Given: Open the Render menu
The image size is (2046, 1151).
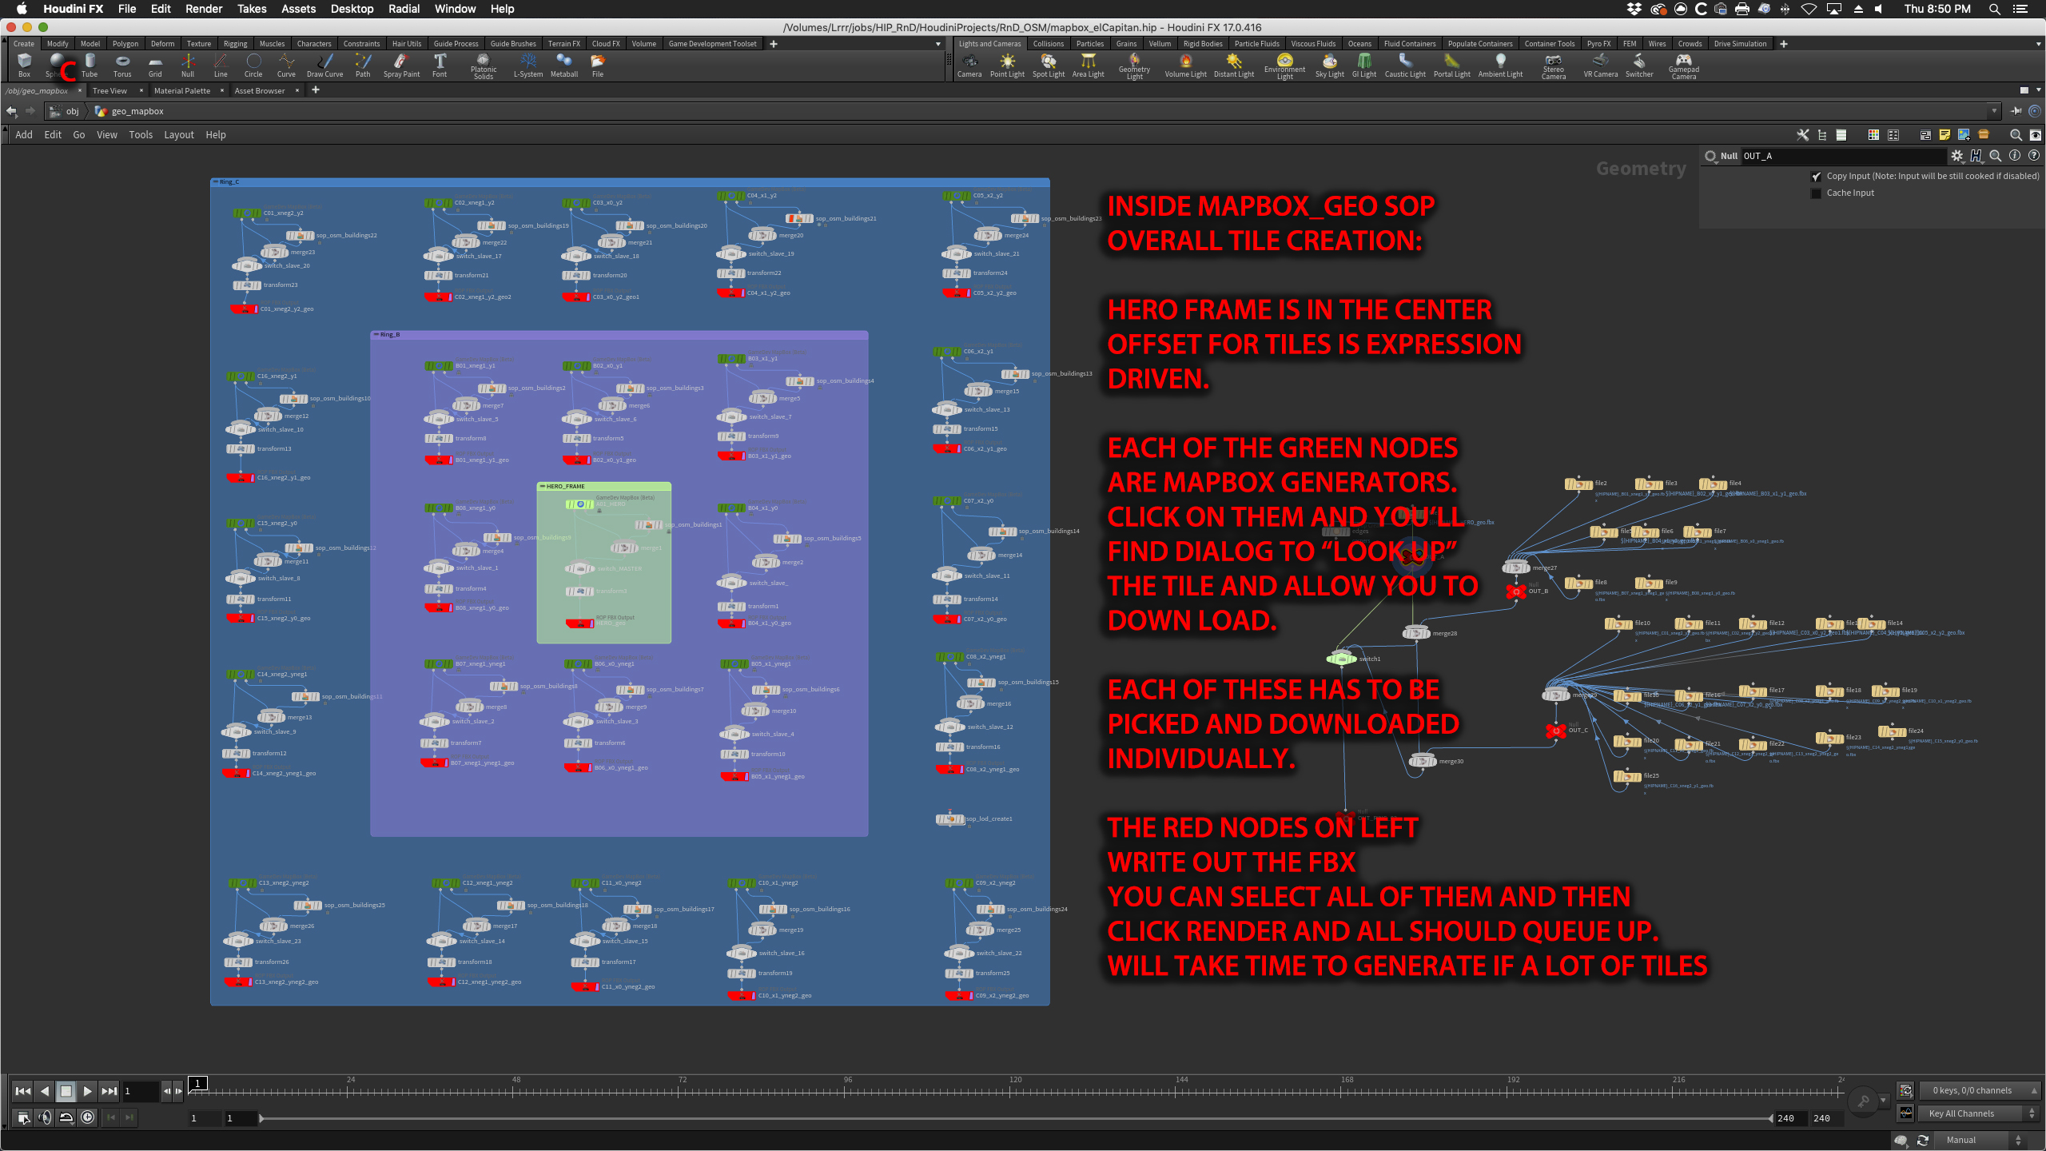Looking at the screenshot, I should point(204,9).
